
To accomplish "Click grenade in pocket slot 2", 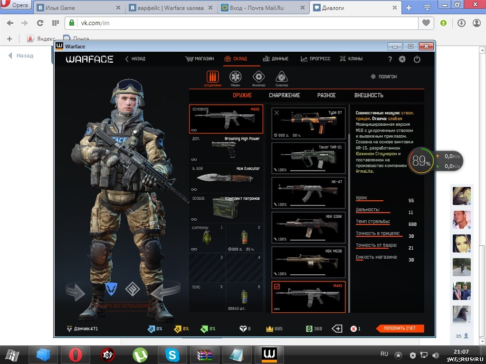I will 245,238.
